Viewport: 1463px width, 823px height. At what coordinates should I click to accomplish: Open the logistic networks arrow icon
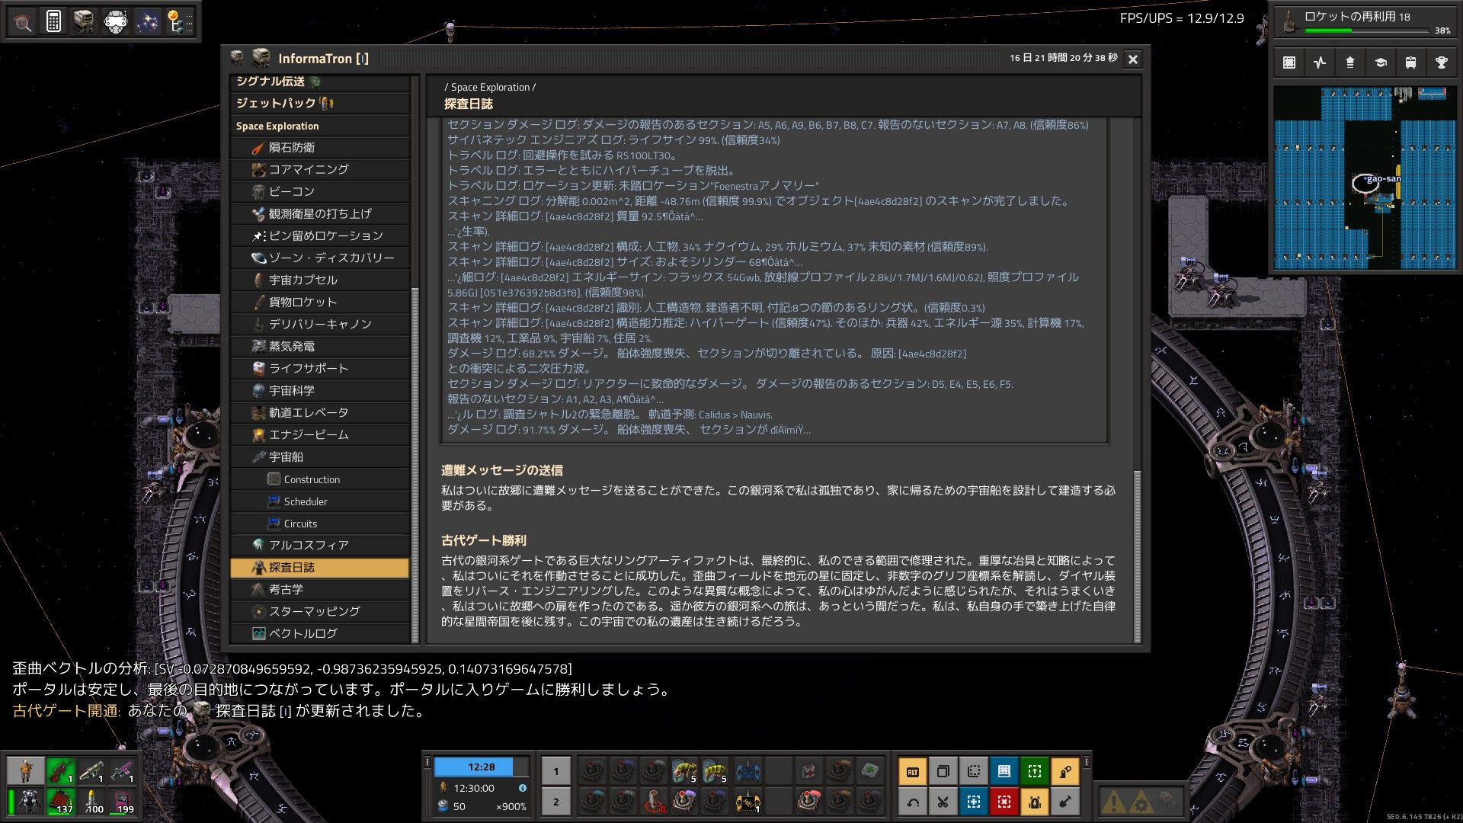(x=1350, y=62)
